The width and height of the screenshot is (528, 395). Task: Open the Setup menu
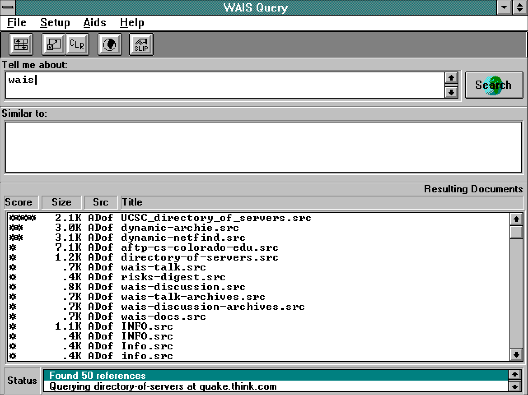pyautogui.click(x=55, y=23)
